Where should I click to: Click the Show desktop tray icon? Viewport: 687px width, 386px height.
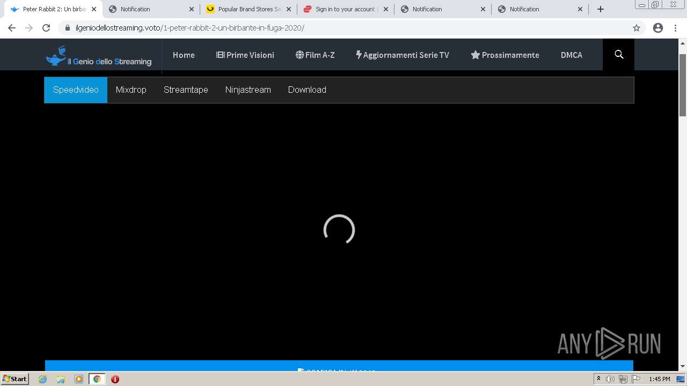tap(681, 379)
